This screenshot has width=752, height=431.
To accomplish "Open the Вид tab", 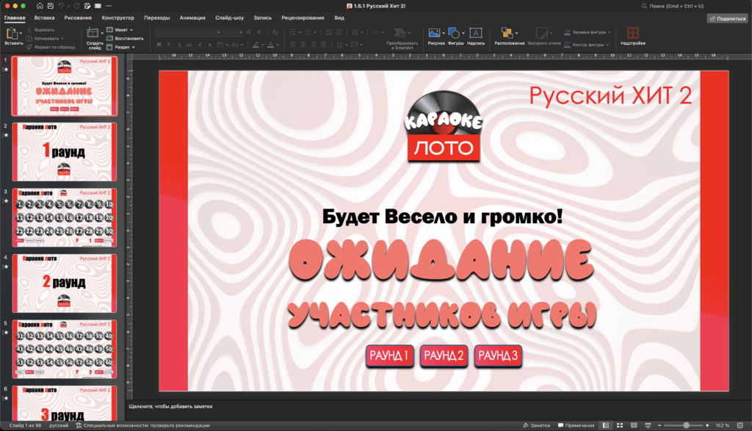I will click(339, 18).
